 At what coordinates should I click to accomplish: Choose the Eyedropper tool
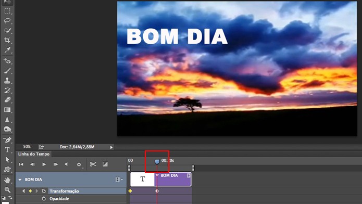[x=7, y=50]
